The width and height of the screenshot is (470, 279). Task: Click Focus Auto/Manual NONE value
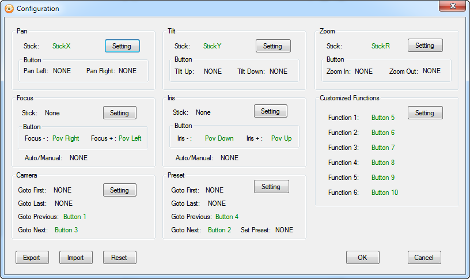[78, 158]
